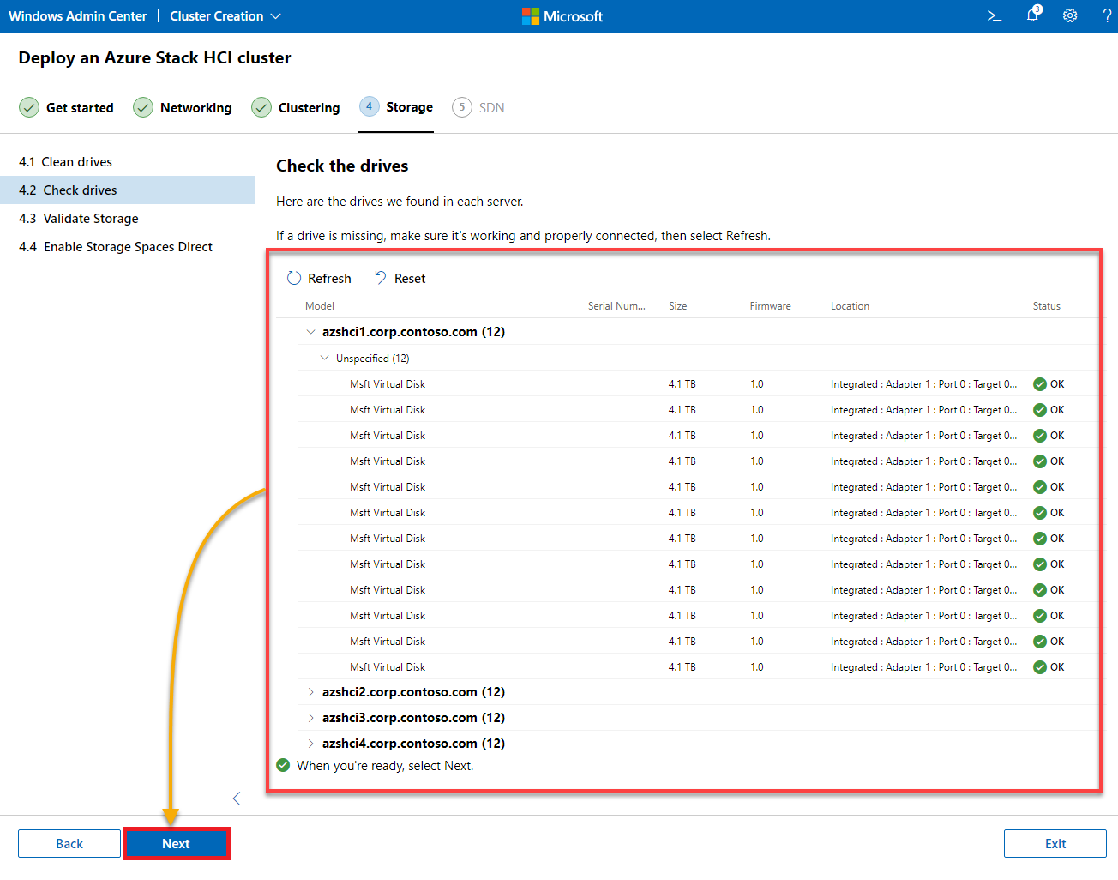Sort by the Size column header
This screenshot has width=1118, height=880.
point(678,306)
